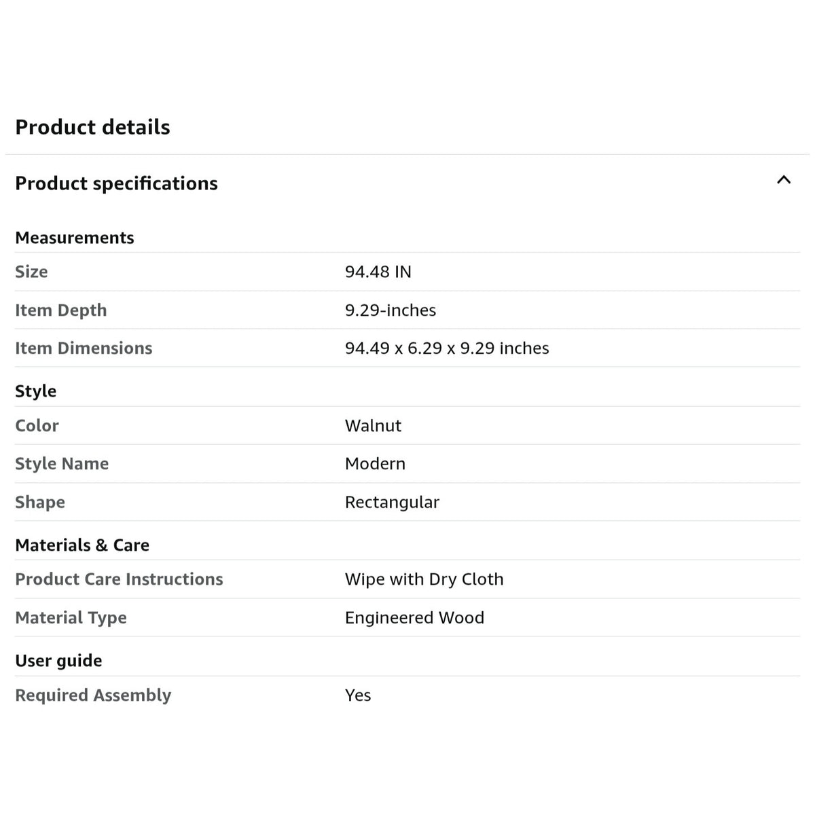Click the Size row label
This screenshot has height=815, width=815.
31,272
